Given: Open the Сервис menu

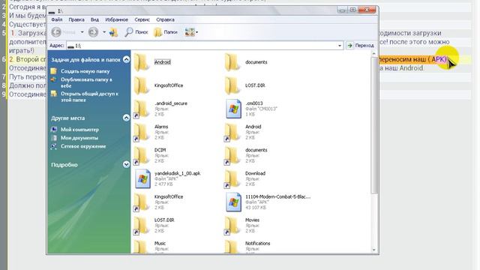Looking at the screenshot, I should (x=142, y=19).
